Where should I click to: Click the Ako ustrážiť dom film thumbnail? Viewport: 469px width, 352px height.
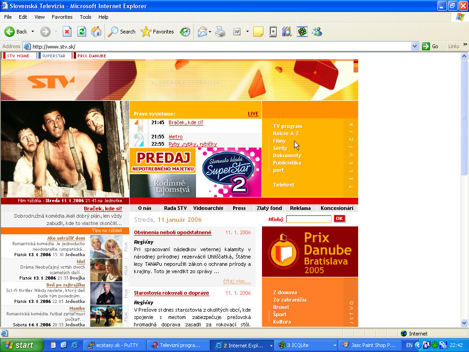click(106, 247)
